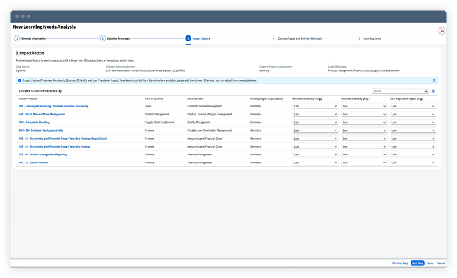
Task: Go to step 5 Learning Items
Action: [x=369, y=38]
